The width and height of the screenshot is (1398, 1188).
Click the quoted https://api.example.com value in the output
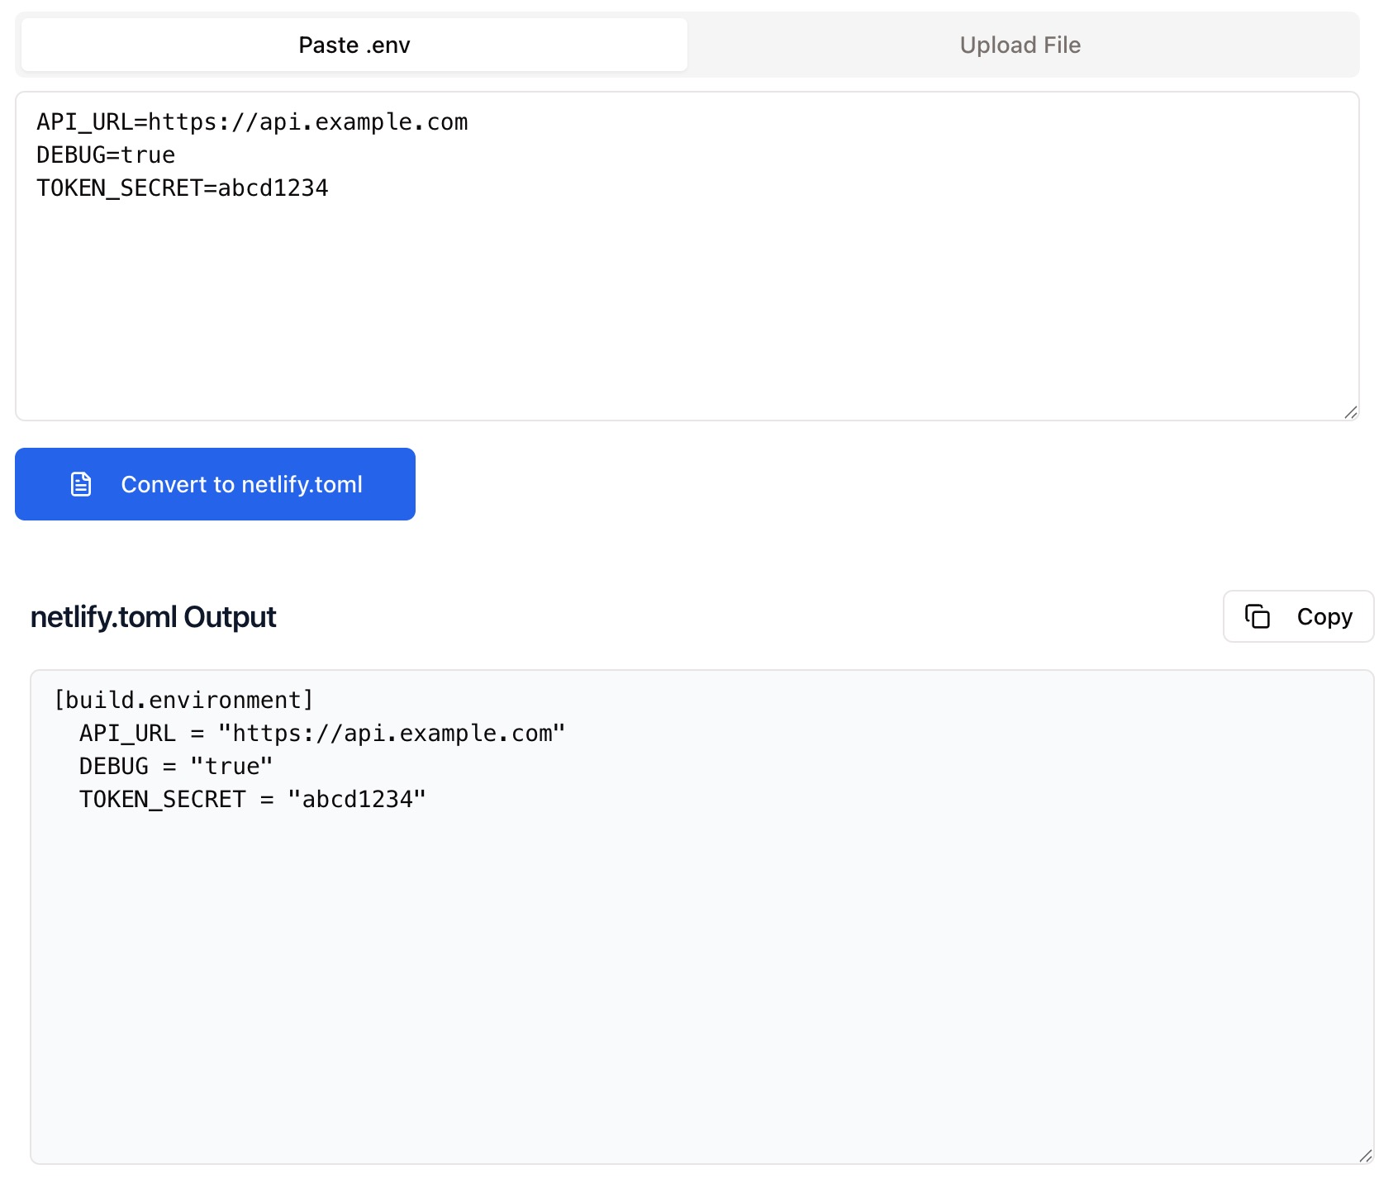tap(392, 734)
